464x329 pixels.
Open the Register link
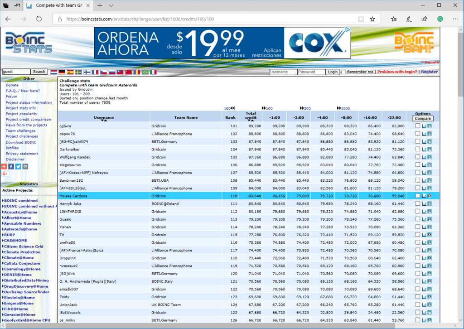click(430, 72)
